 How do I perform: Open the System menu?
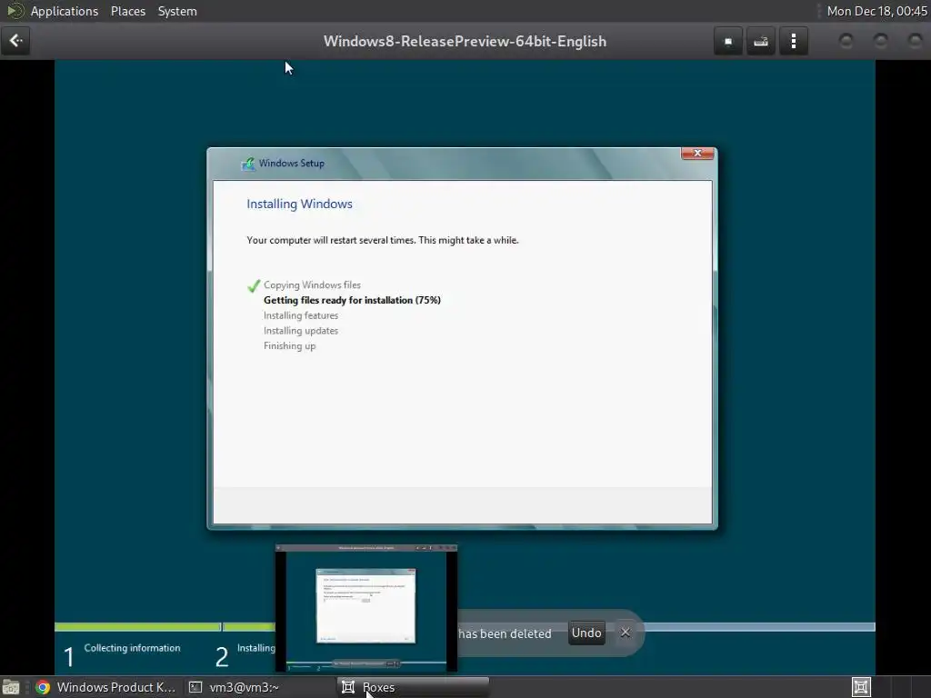pyautogui.click(x=177, y=11)
